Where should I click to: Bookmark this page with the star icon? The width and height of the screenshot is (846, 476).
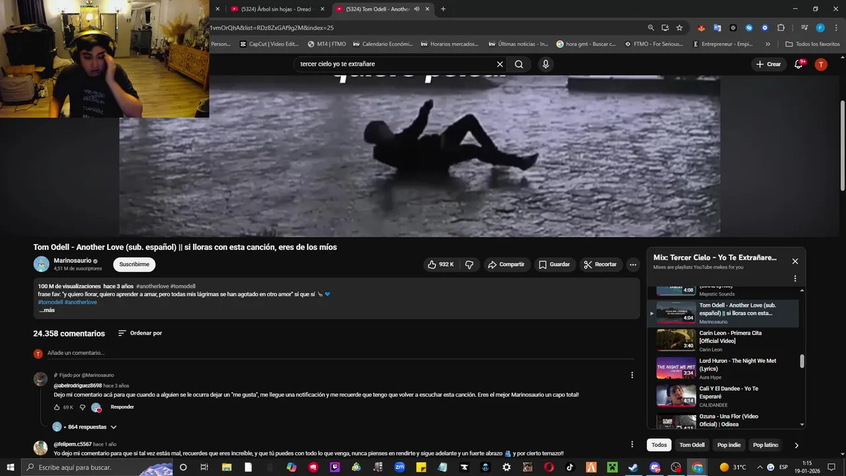679,28
